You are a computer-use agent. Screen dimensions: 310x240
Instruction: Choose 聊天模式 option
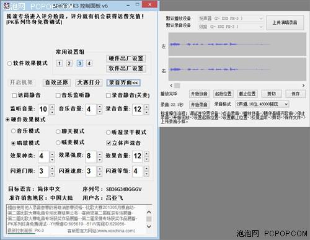pos(58,131)
